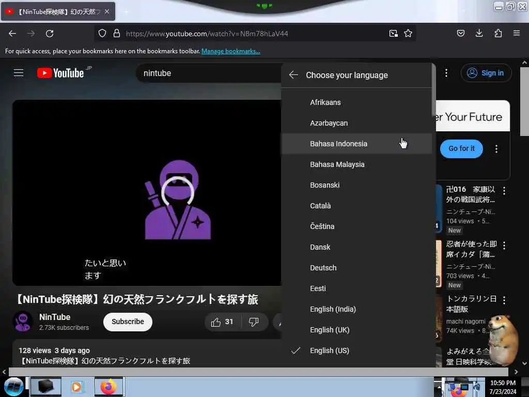Open 忍者が使った即席イカダ suggested video
529x397 pixels.
pos(471,249)
